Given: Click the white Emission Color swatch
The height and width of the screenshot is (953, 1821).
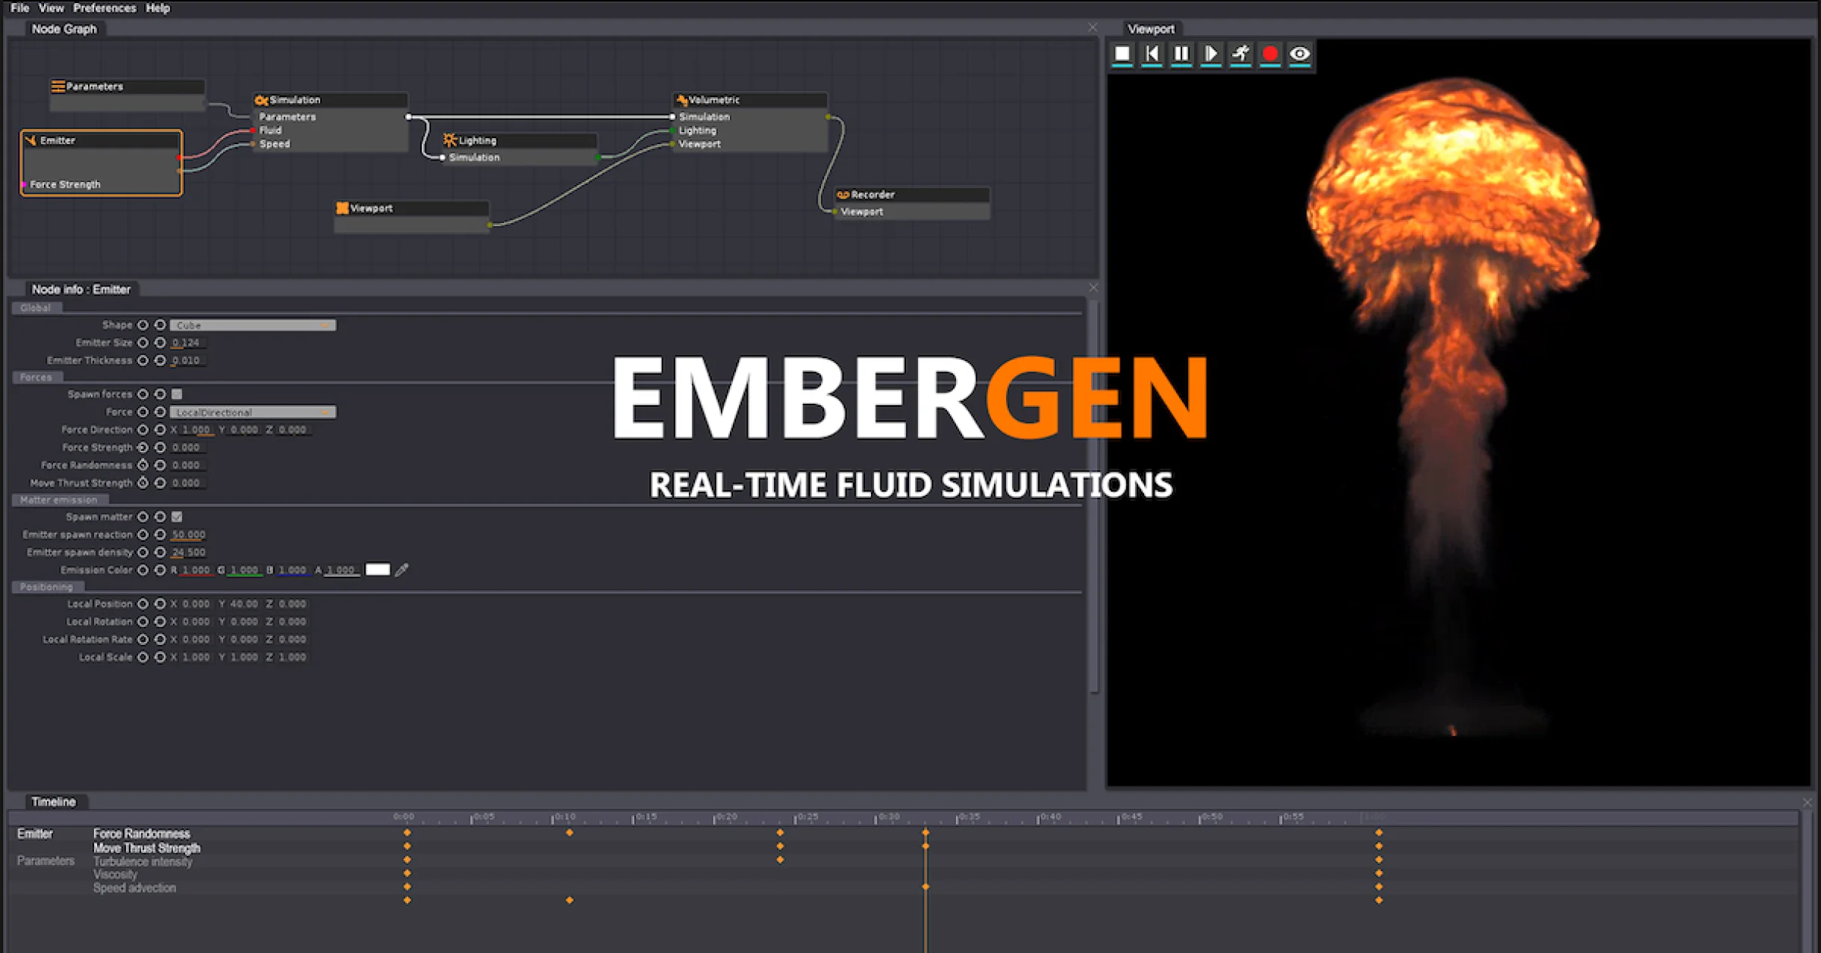Looking at the screenshot, I should click(x=378, y=569).
